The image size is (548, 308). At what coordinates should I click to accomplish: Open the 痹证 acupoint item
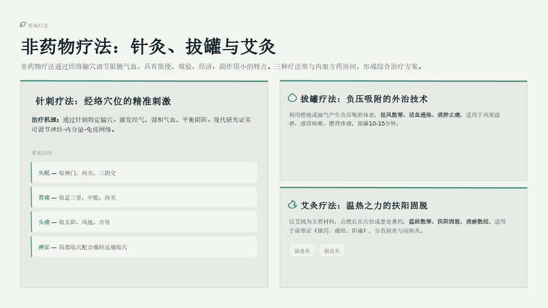click(x=144, y=247)
